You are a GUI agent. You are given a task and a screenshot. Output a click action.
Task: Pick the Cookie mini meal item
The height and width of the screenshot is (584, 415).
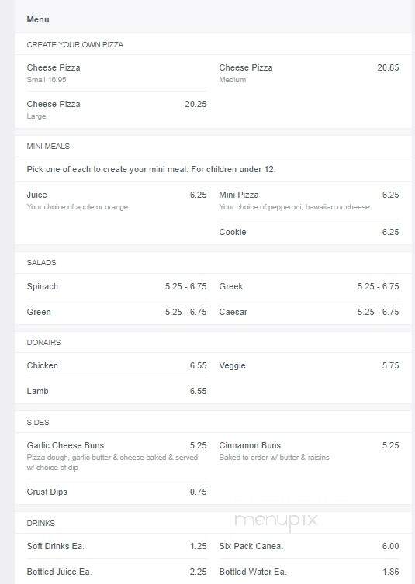309,232
